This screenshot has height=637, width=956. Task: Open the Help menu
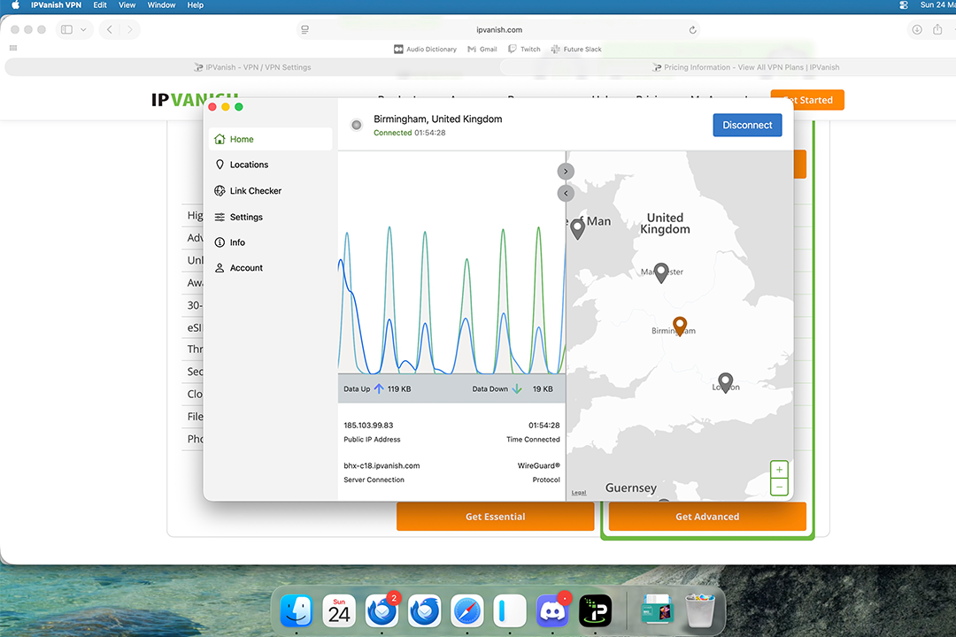coord(195,5)
